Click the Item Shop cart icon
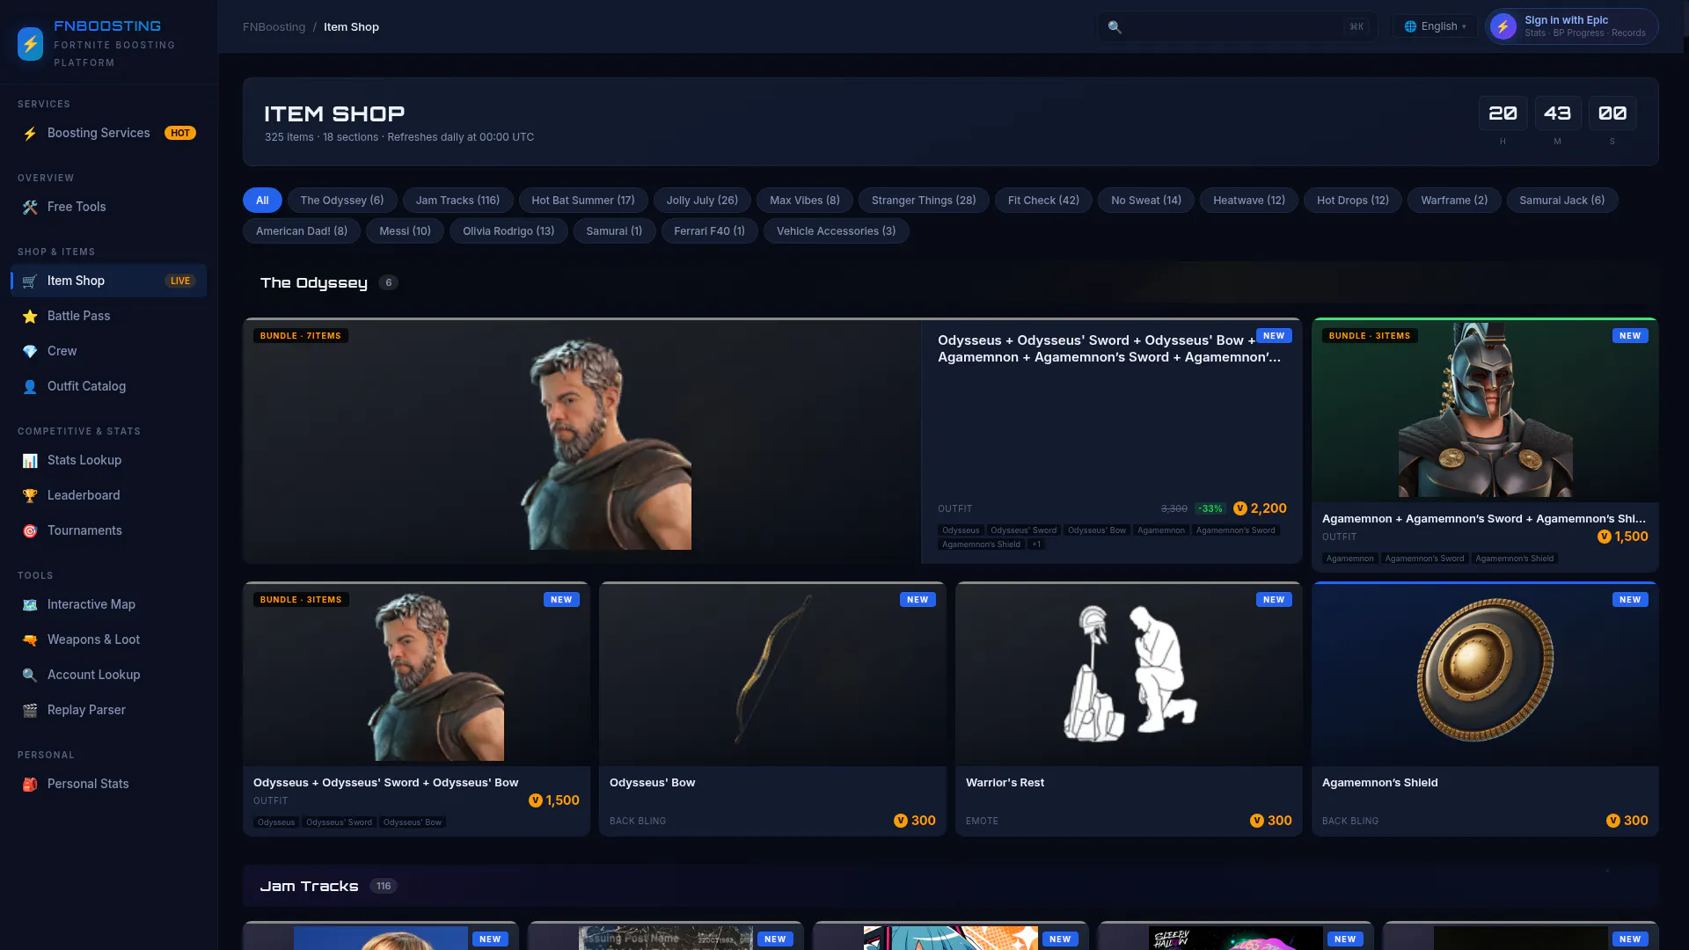 pyautogui.click(x=30, y=281)
